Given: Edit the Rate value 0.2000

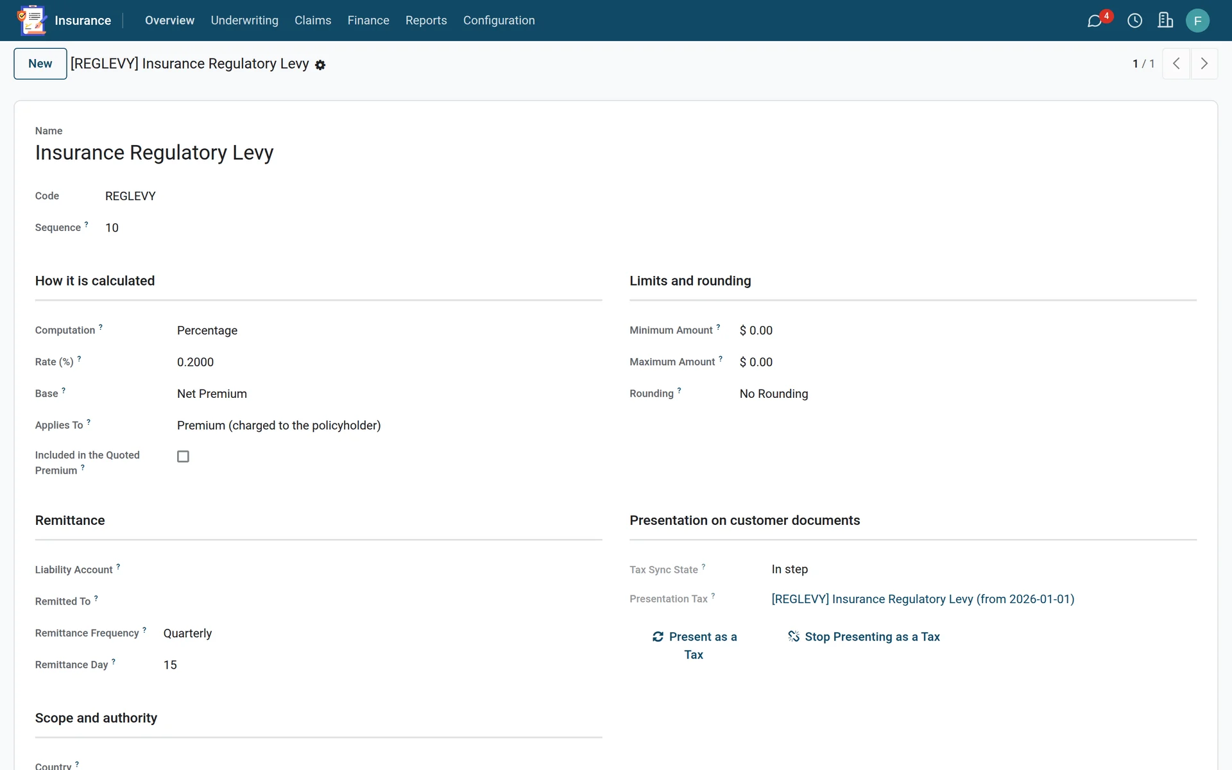Looking at the screenshot, I should click(x=389, y=362).
